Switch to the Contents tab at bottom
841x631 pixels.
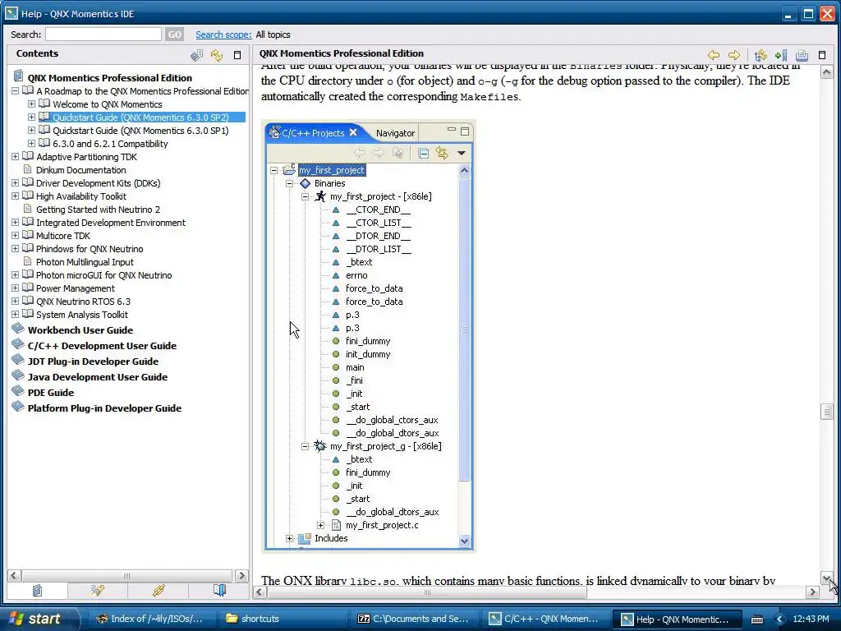click(x=37, y=590)
